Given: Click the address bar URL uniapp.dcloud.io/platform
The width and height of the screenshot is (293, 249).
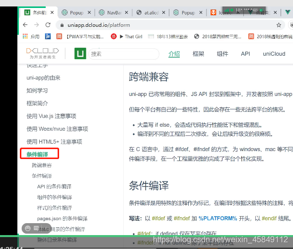Looking at the screenshot, I should click(x=99, y=25).
